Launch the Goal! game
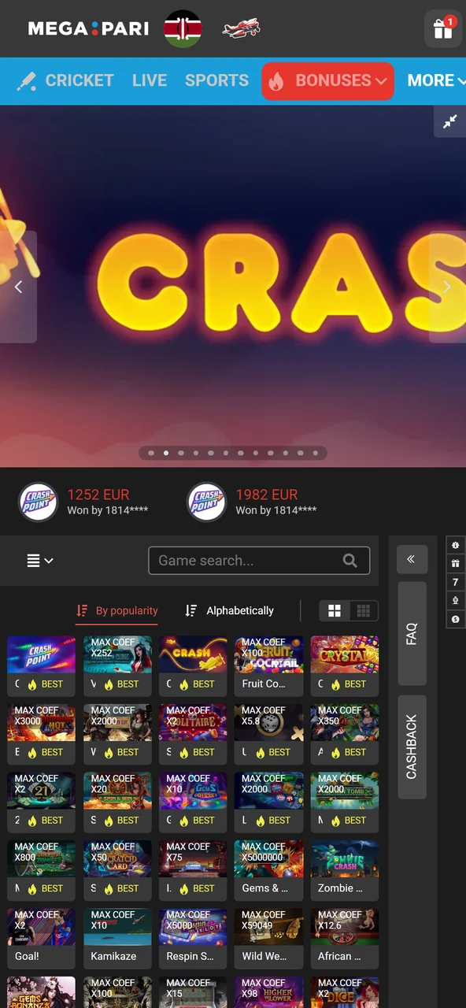This screenshot has height=1008, width=466. click(x=41, y=938)
